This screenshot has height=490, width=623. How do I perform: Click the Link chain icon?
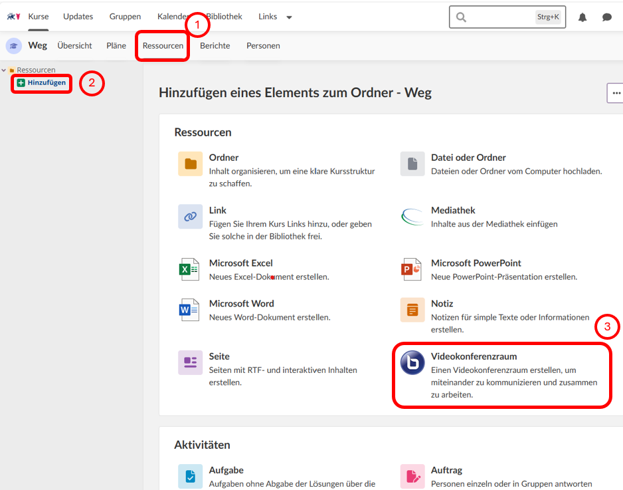click(x=190, y=217)
